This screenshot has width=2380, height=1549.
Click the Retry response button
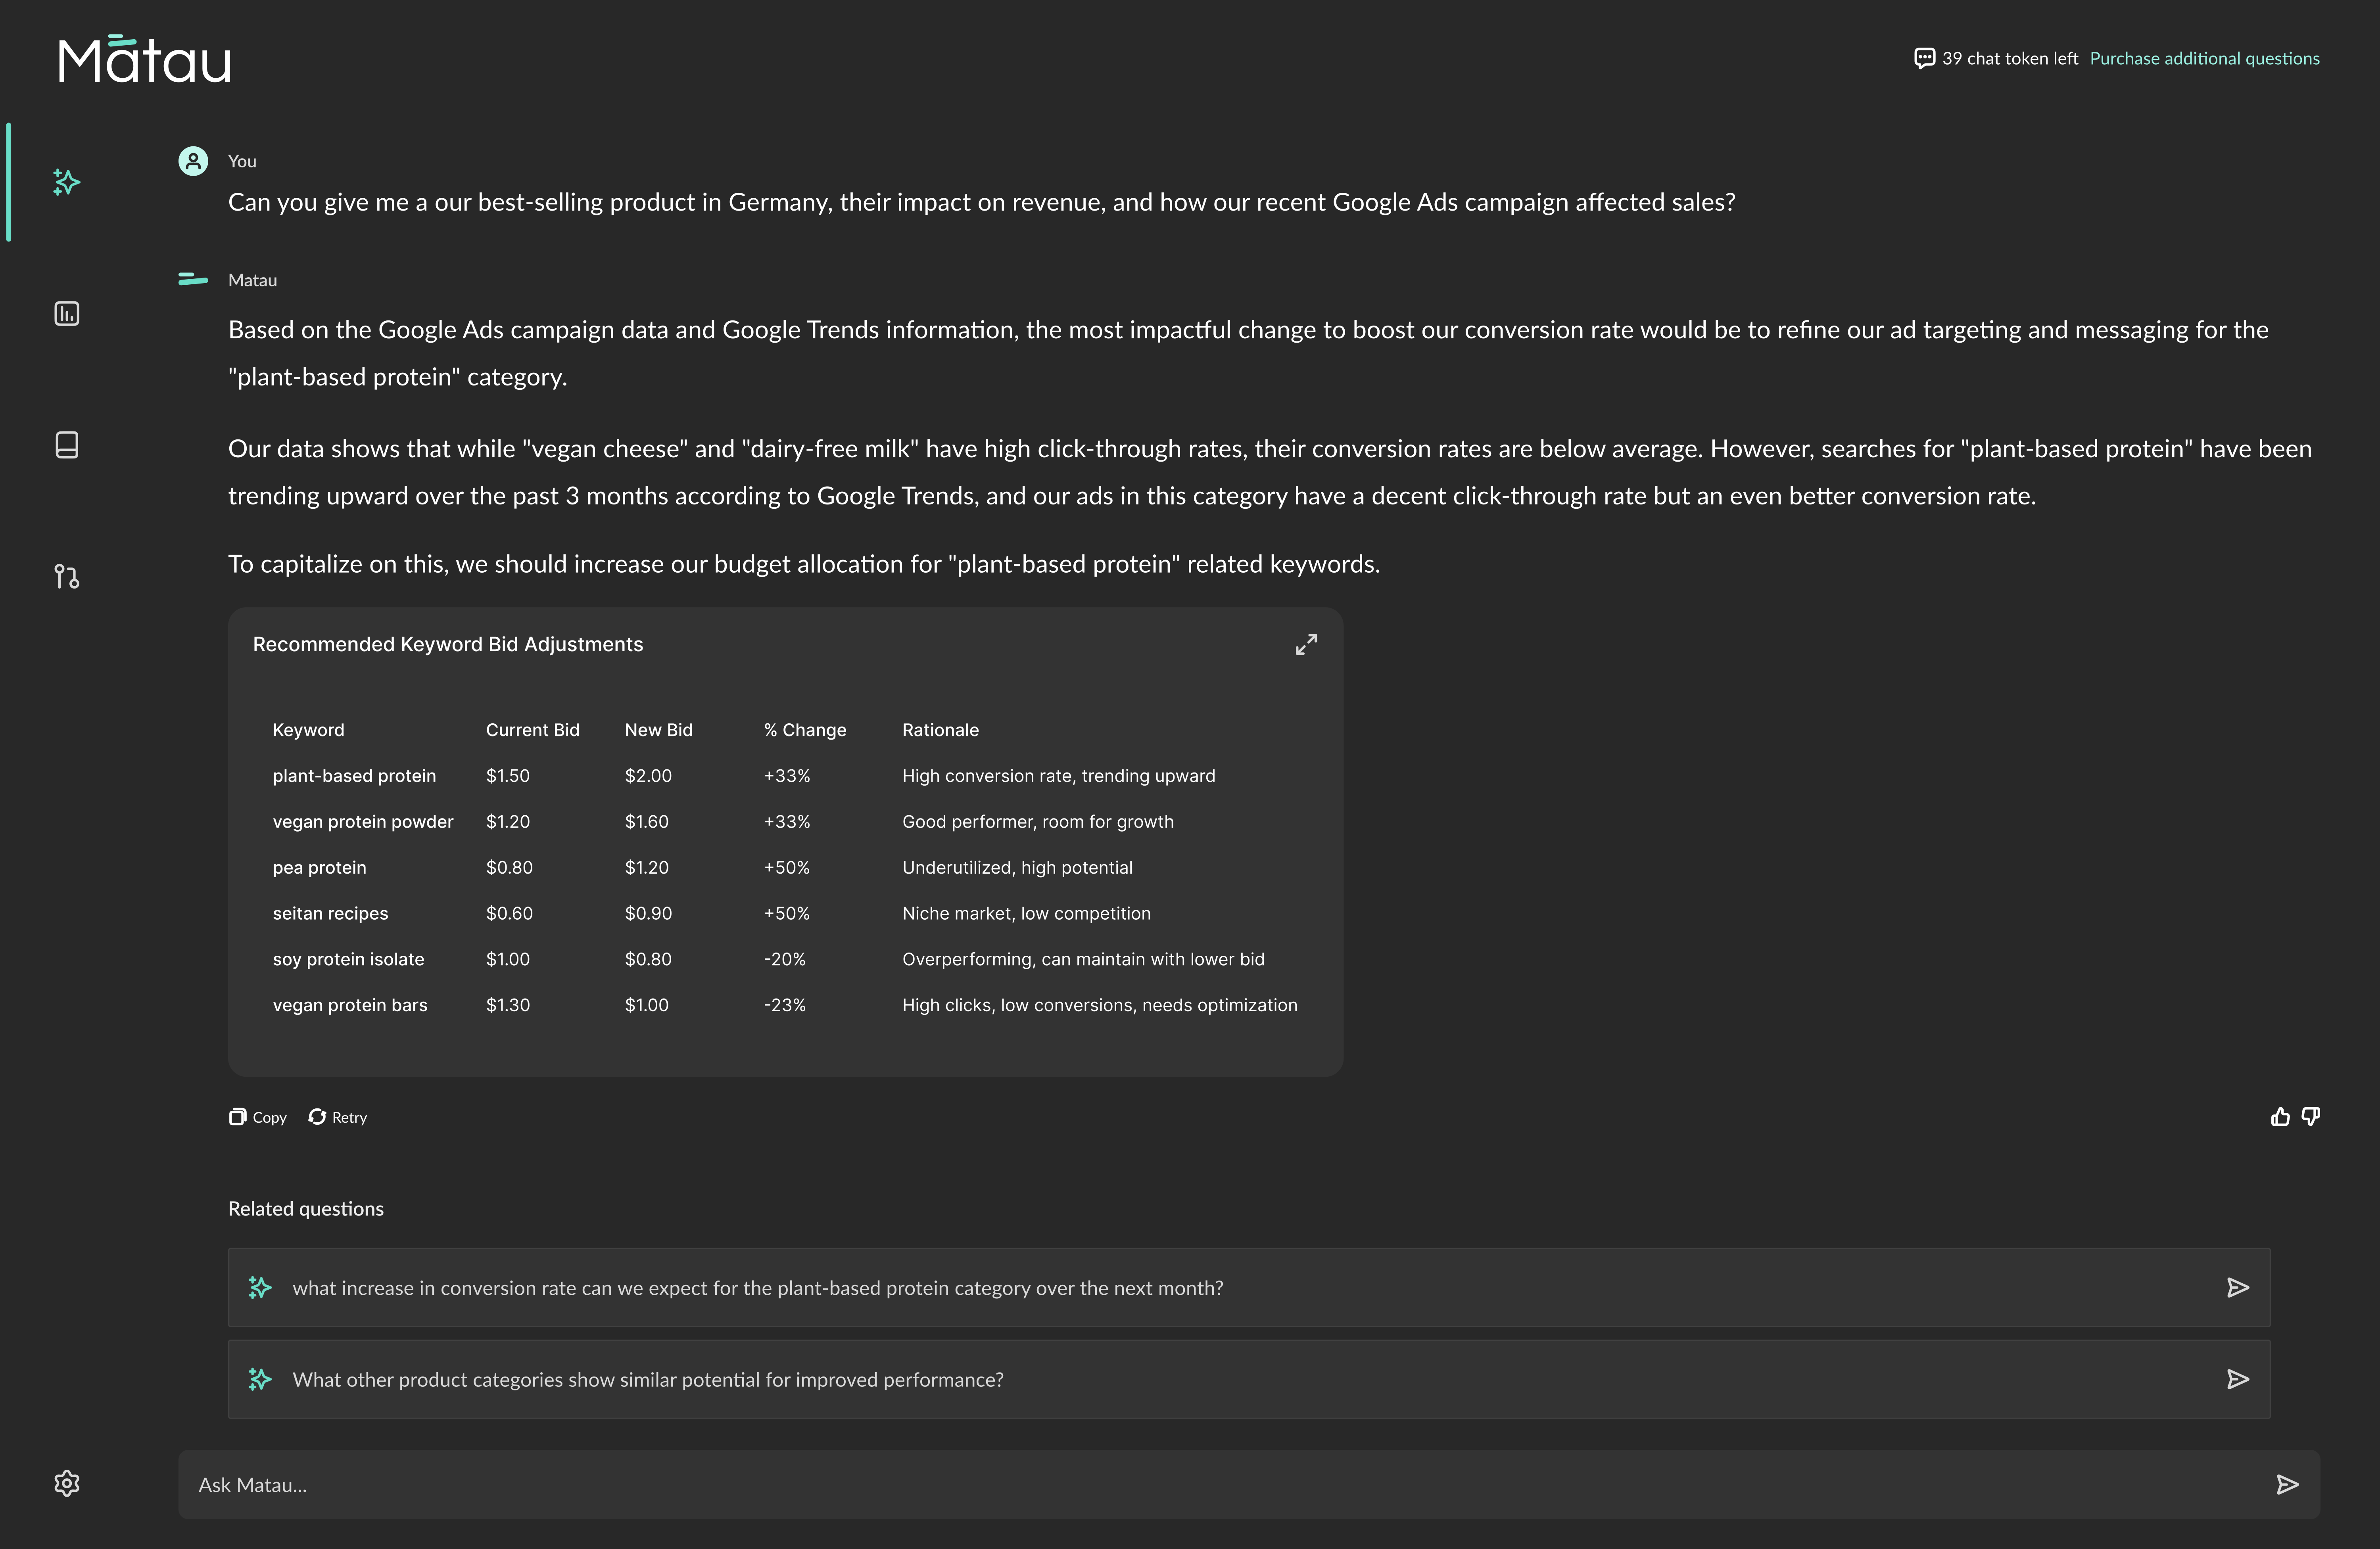click(338, 1117)
